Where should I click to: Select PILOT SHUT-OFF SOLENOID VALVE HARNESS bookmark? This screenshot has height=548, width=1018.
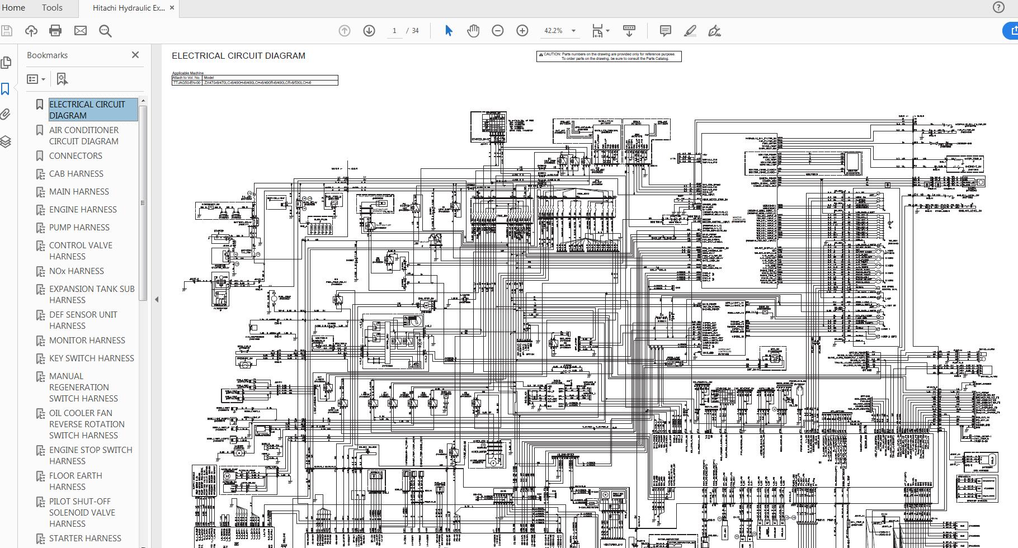click(x=82, y=512)
